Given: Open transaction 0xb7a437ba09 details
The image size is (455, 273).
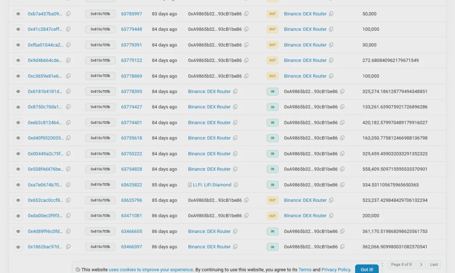Looking at the screenshot, I should [45, 14].
